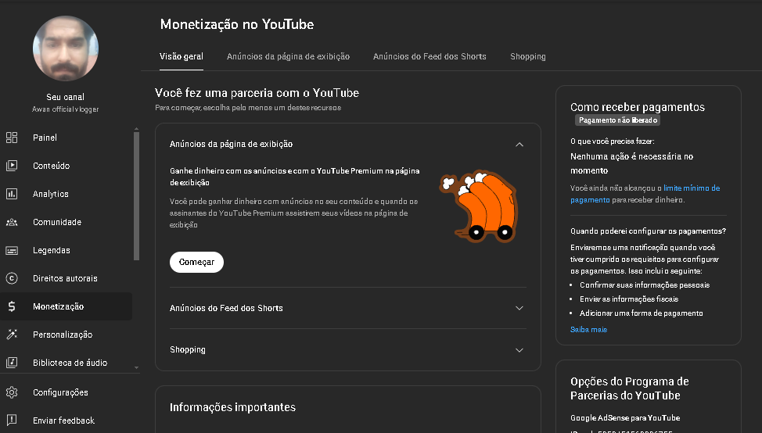Switch to the Visão geral tab

[x=182, y=56]
